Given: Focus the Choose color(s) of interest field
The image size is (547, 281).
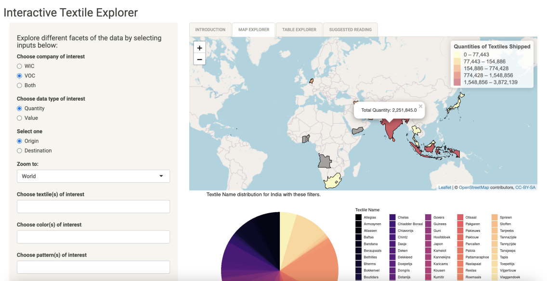Looking at the screenshot, I should (93, 237).
